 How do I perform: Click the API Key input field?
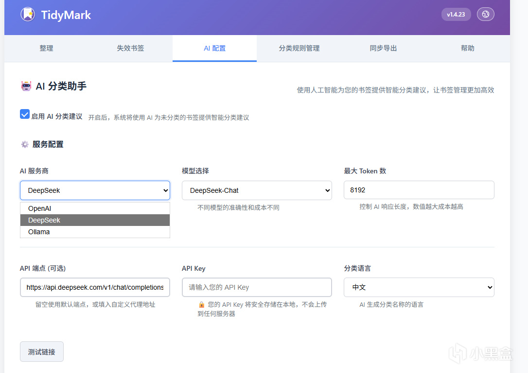257,287
